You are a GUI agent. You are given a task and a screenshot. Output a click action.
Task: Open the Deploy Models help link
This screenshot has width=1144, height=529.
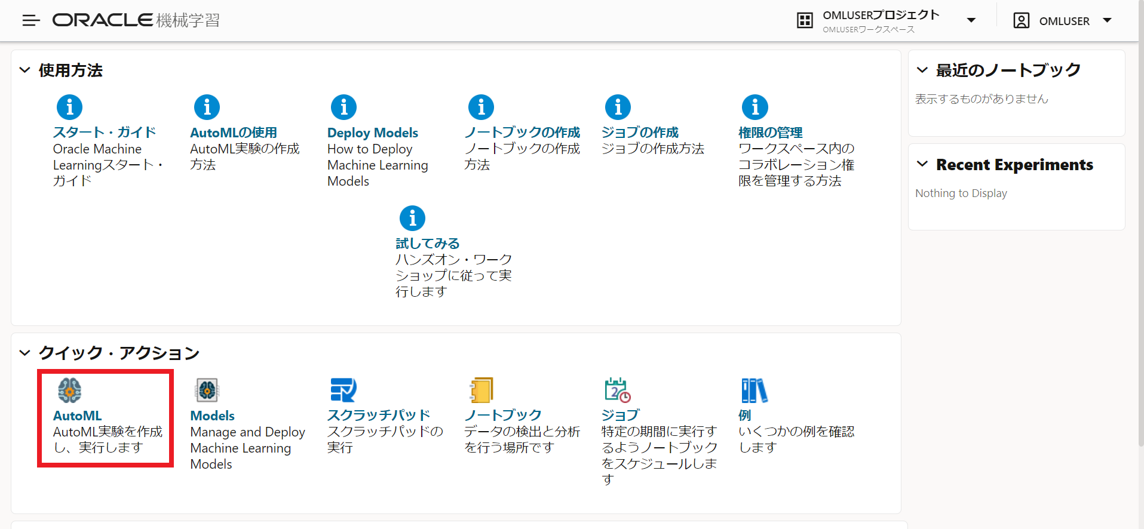click(x=373, y=133)
